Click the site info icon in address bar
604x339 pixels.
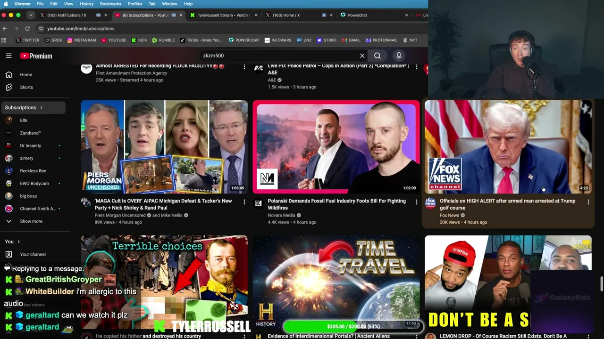pos(41,29)
